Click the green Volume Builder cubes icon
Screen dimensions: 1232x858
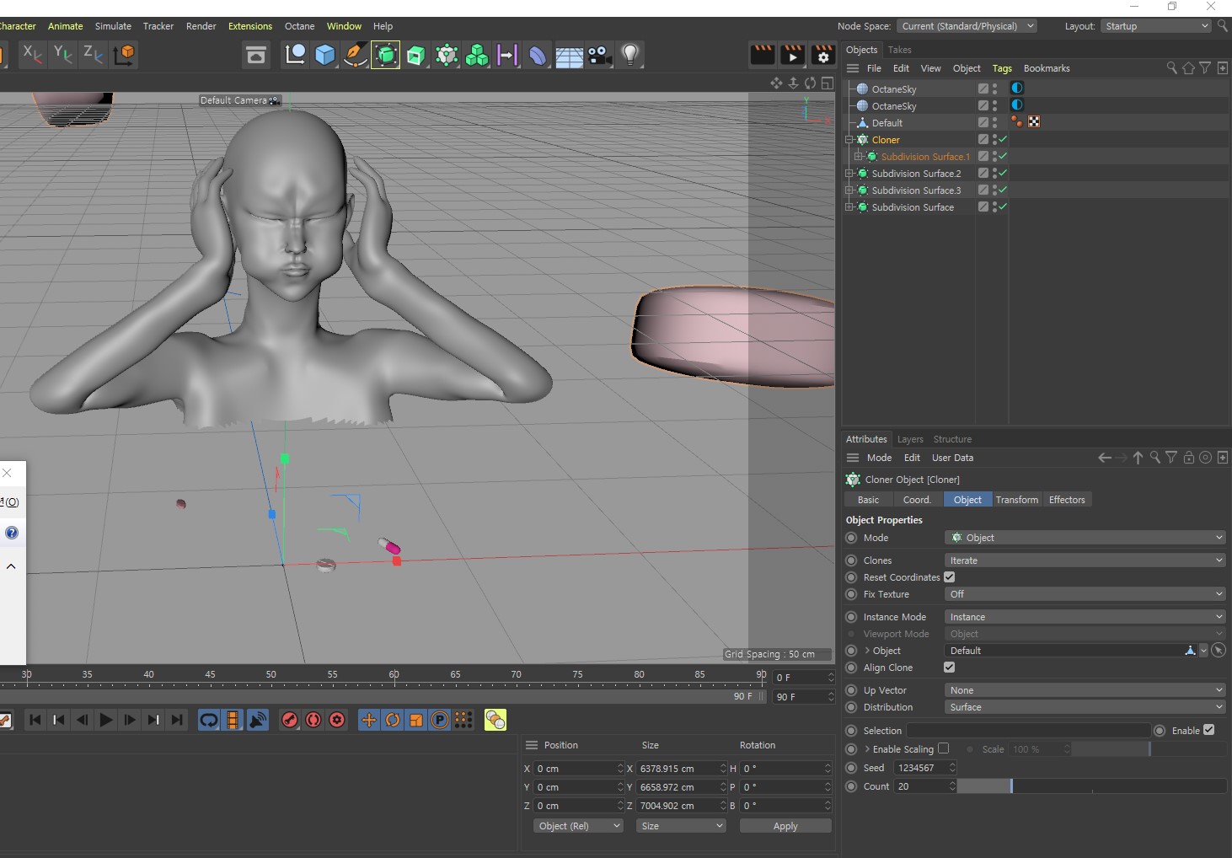[477, 56]
